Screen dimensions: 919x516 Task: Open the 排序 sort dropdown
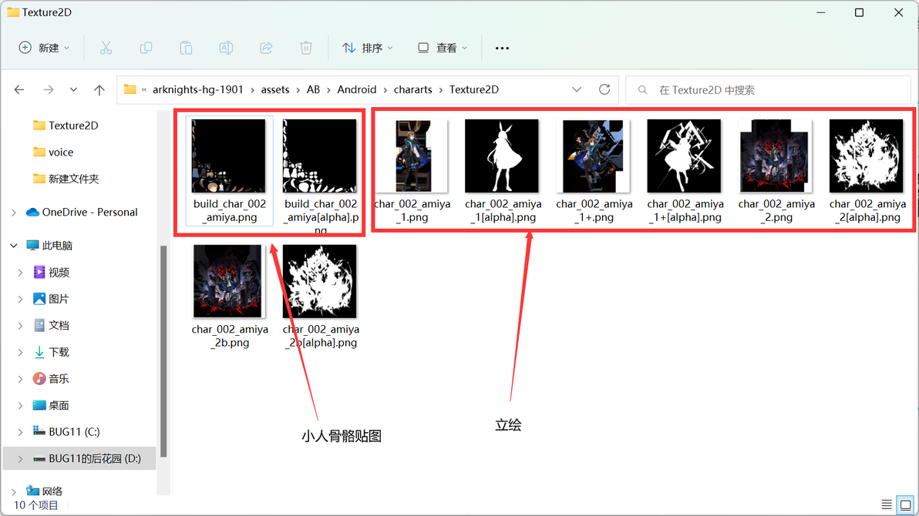click(x=368, y=48)
